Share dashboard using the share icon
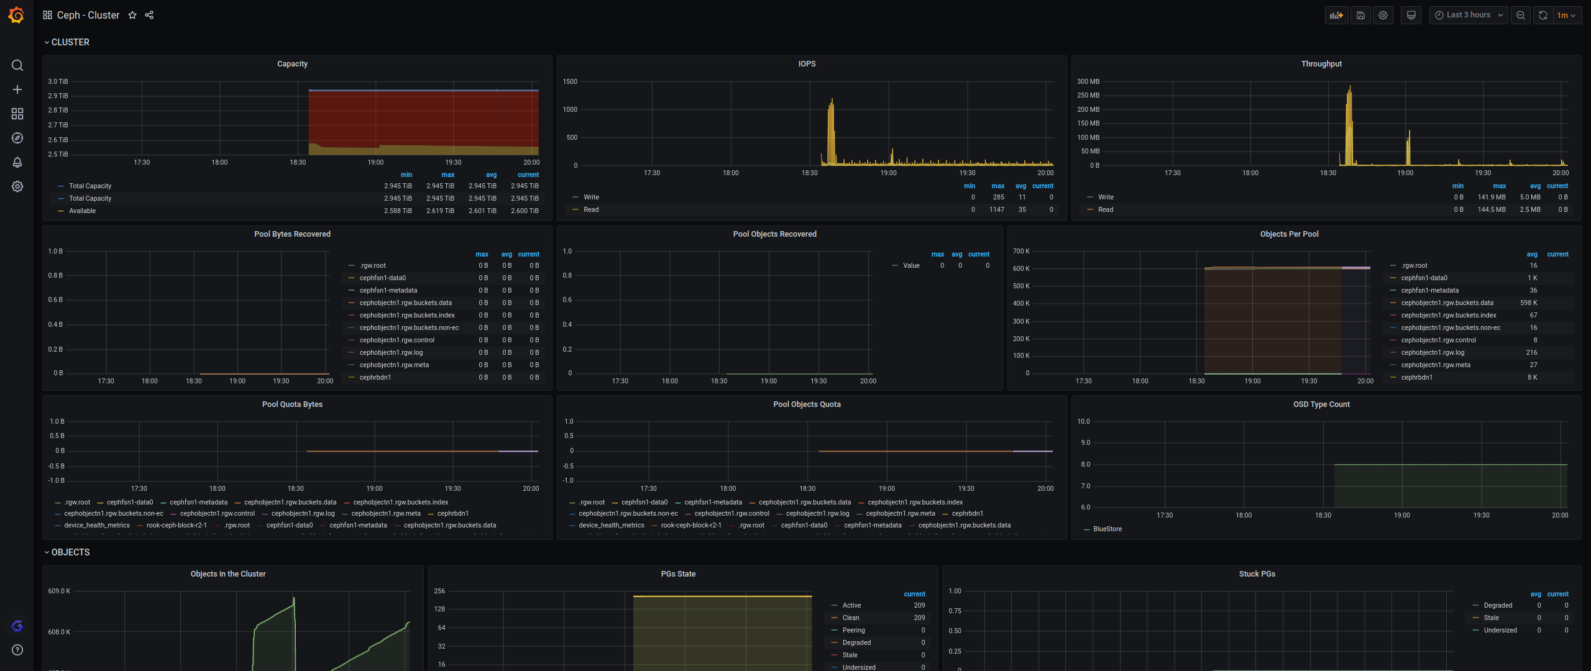 pos(149,15)
